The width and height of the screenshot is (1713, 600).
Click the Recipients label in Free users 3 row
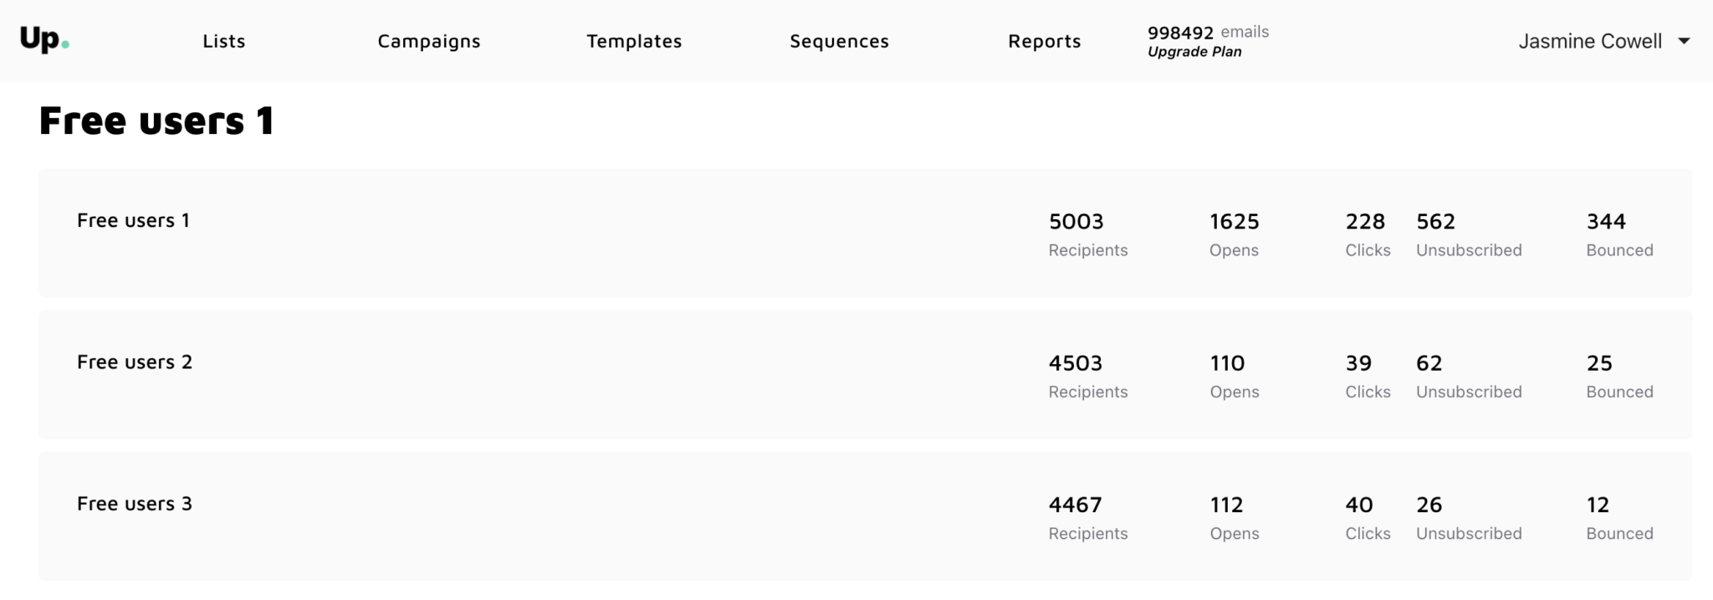(1088, 533)
